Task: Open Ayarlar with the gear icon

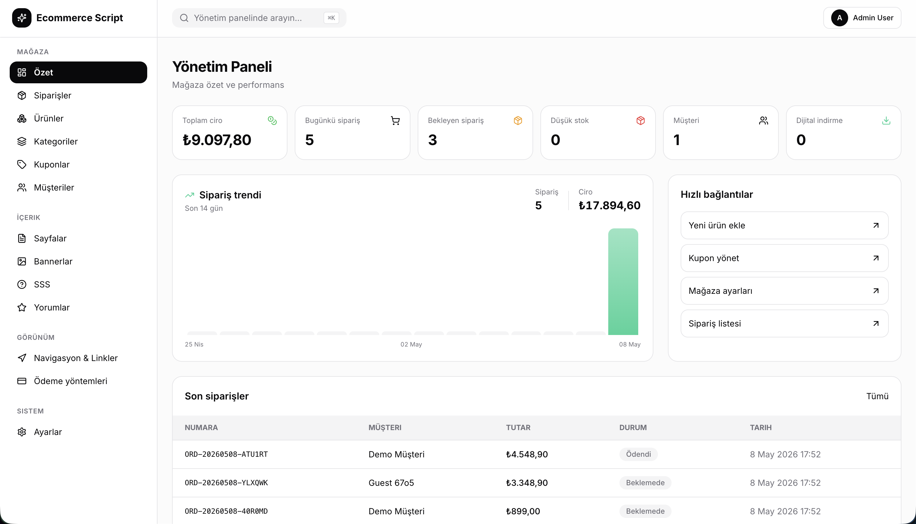Action: tap(78, 432)
